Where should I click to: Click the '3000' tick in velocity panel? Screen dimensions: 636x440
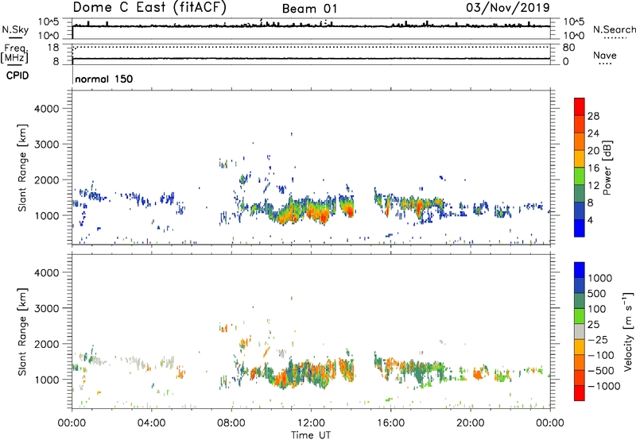(47, 308)
